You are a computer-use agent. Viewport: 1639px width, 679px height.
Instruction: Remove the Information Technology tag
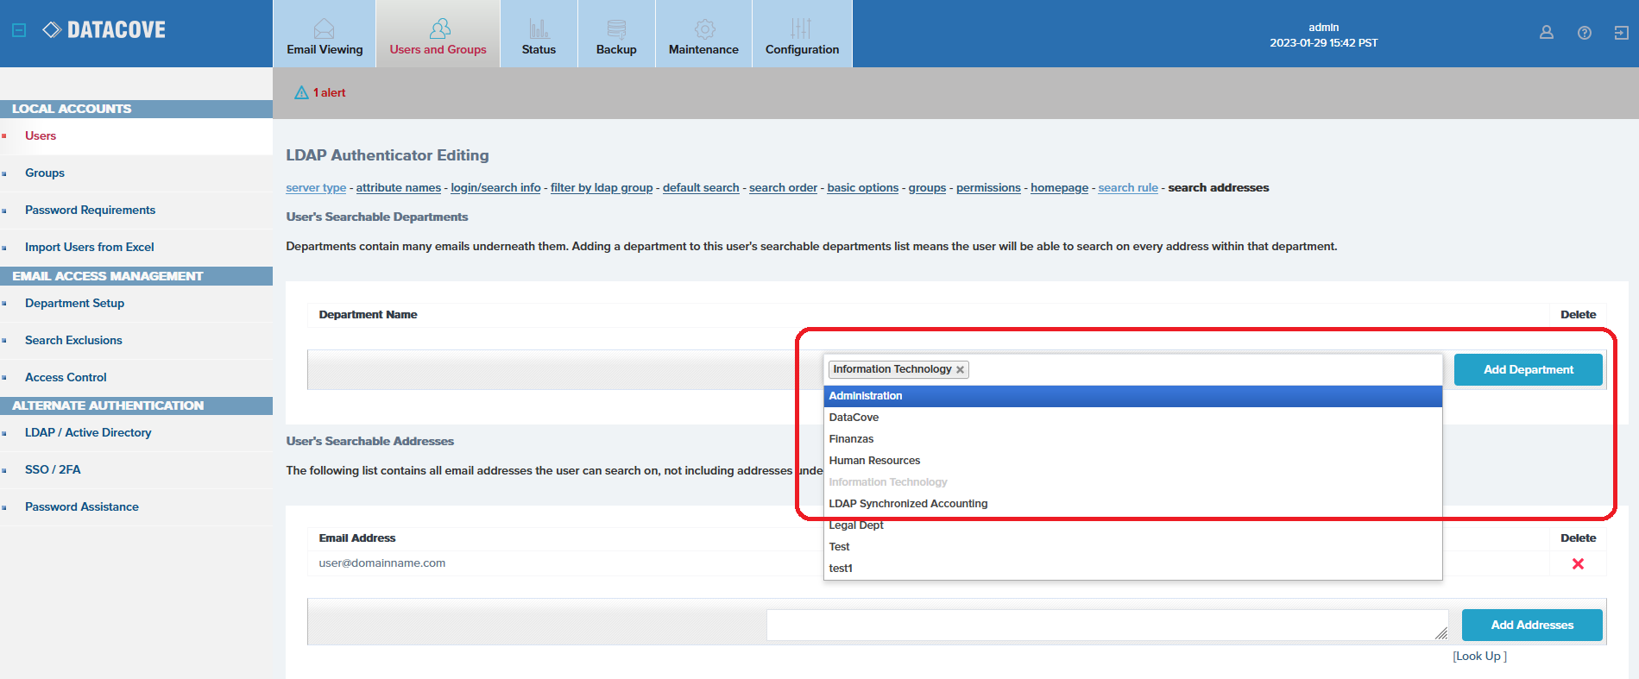[960, 369]
